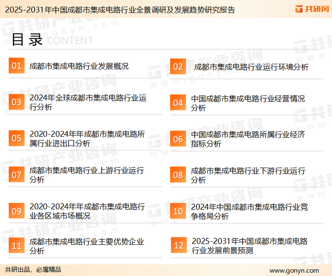This screenshot has width=332, height=276.
Task: Open chapter 成都市集成电路行业发展概况
Action: point(79,66)
